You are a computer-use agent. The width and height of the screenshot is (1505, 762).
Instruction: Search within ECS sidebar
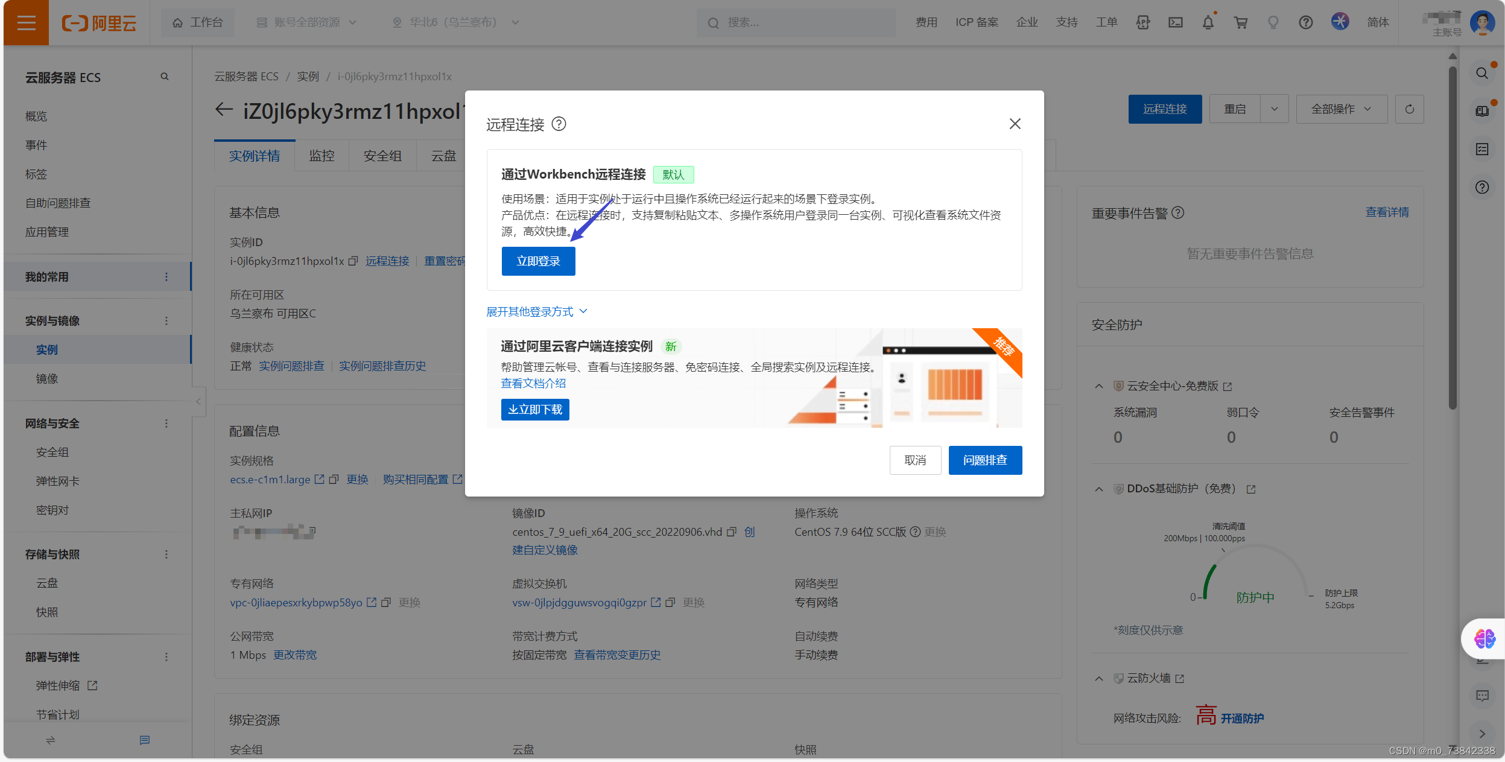click(165, 77)
